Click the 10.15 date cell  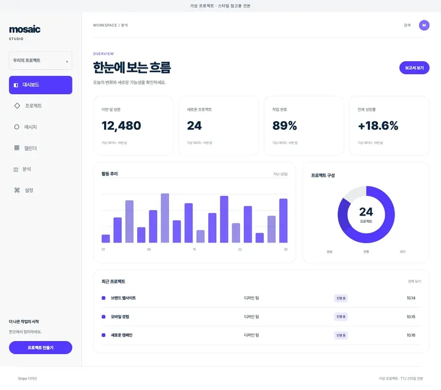coord(411,317)
